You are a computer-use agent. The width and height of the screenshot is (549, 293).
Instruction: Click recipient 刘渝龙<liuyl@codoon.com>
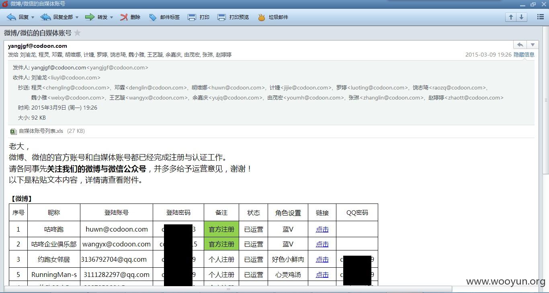pos(66,77)
